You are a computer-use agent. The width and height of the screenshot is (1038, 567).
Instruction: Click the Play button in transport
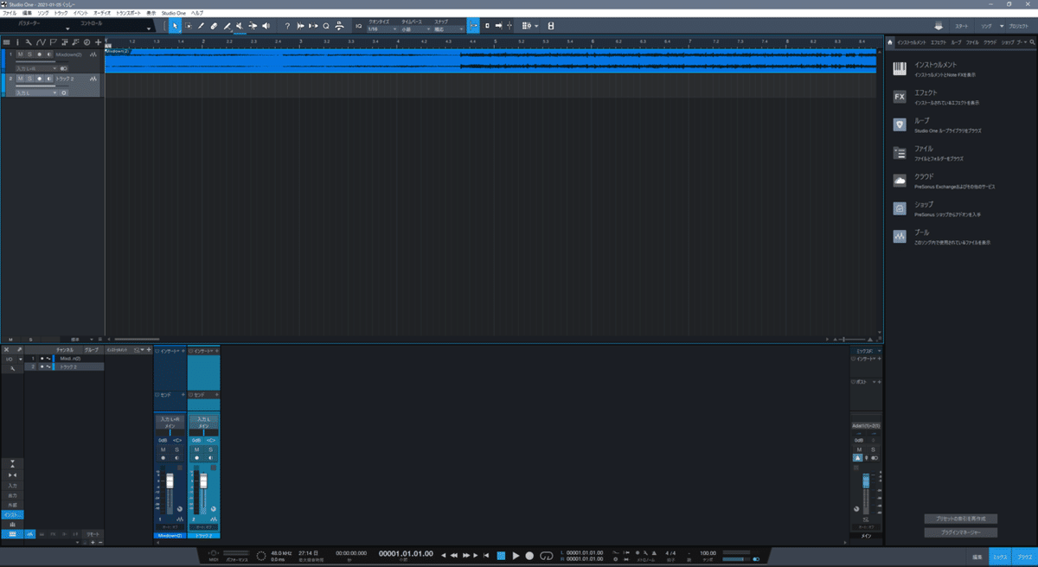(x=516, y=555)
